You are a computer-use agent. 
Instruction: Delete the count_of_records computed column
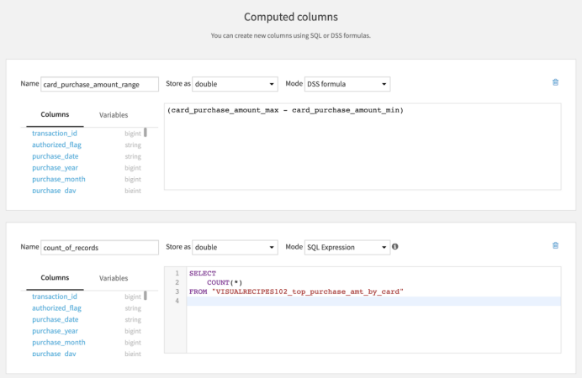pyautogui.click(x=555, y=245)
